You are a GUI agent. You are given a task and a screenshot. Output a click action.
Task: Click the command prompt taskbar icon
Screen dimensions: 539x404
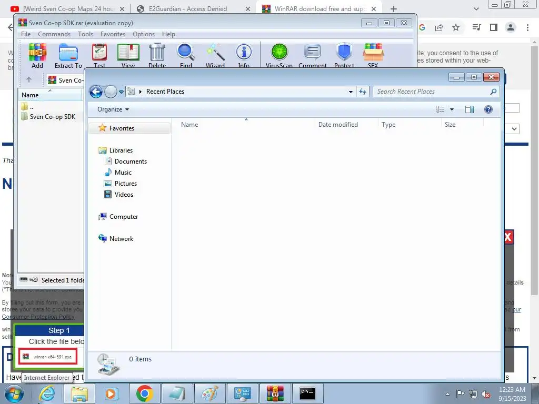tap(307, 393)
